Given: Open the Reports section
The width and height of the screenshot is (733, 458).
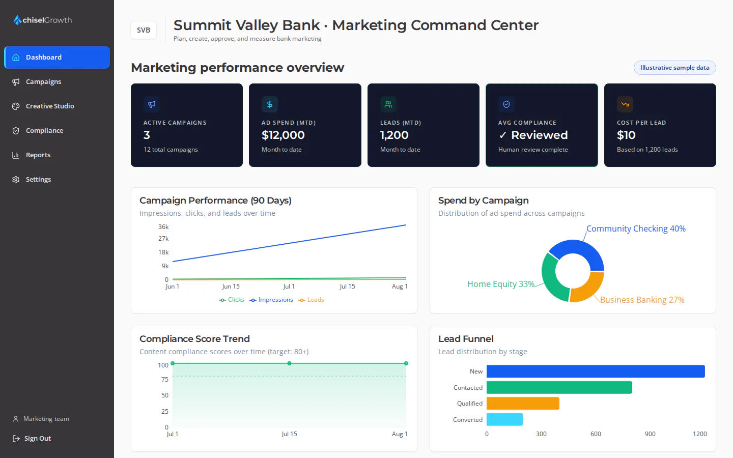Looking at the screenshot, I should point(57,155).
